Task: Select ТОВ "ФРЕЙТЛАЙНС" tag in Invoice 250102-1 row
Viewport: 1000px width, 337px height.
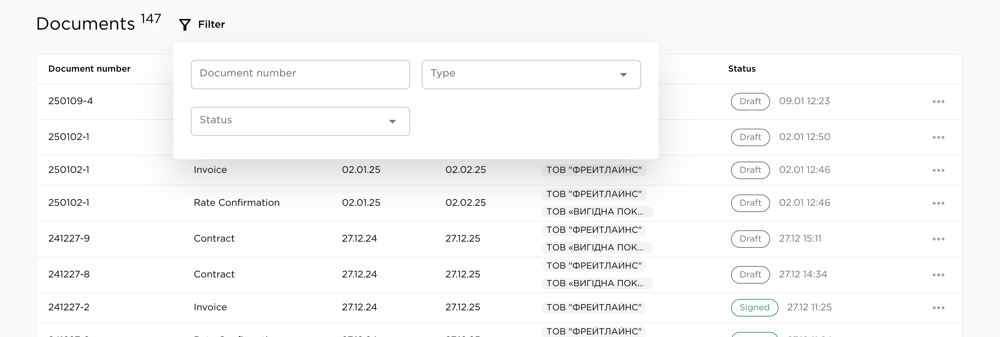Action: pyautogui.click(x=594, y=170)
